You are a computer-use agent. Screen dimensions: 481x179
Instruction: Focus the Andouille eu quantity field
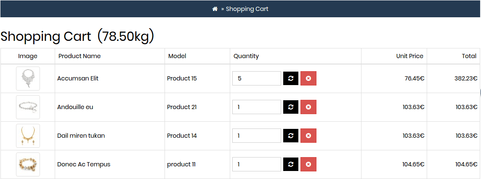click(x=257, y=107)
